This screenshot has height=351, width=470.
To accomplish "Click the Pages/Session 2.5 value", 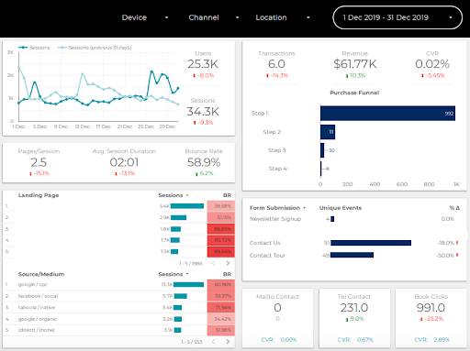I will (39, 162).
